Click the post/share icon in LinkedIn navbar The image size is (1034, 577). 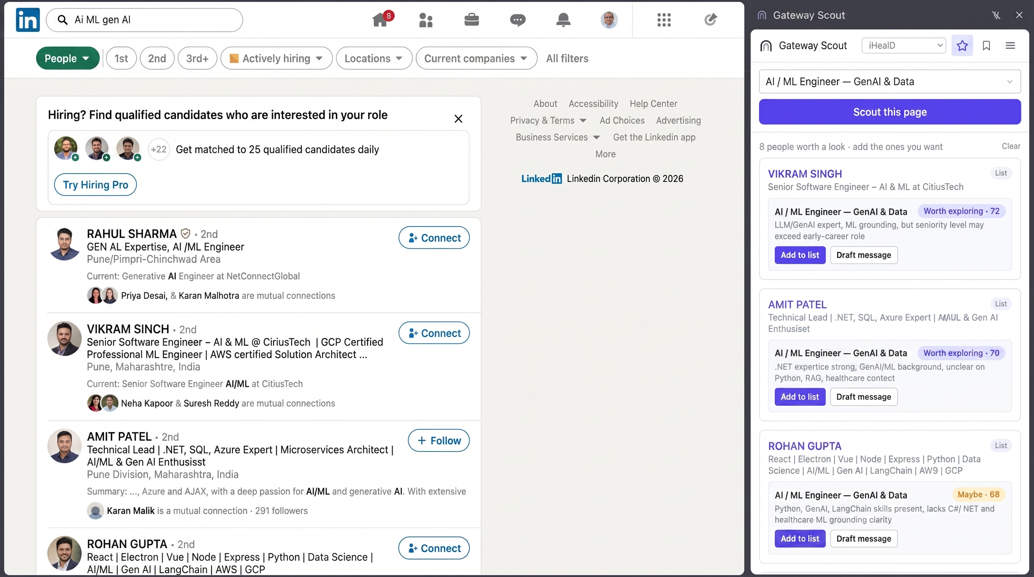pyautogui.click(x=710, y=19)
